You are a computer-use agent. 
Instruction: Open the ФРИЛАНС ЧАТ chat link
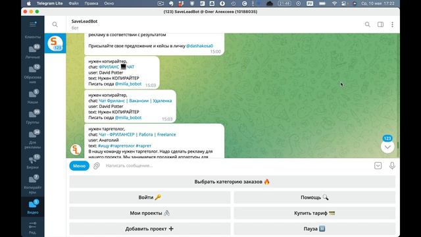coord(116,67)
